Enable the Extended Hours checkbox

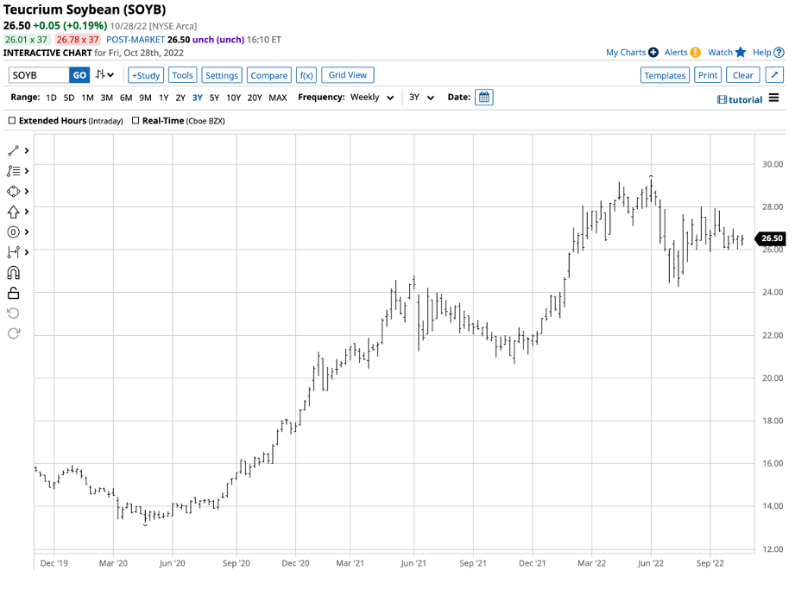coord(12,121)
